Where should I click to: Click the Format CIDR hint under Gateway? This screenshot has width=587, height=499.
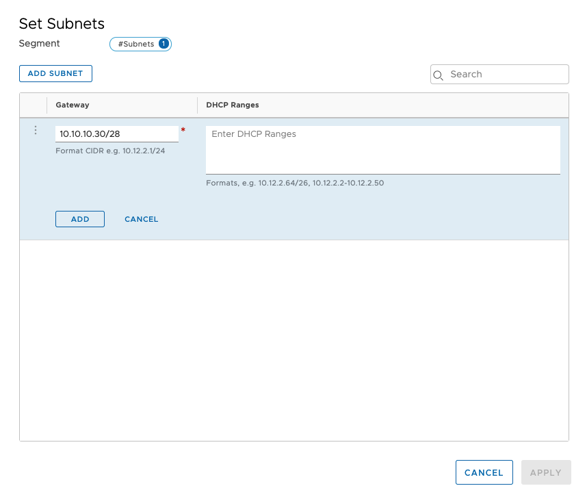tap(110, 151)
